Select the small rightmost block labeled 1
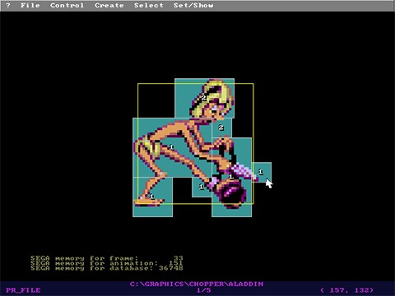The height and width of the screenshot is (296, 395). tap(261, 172)
